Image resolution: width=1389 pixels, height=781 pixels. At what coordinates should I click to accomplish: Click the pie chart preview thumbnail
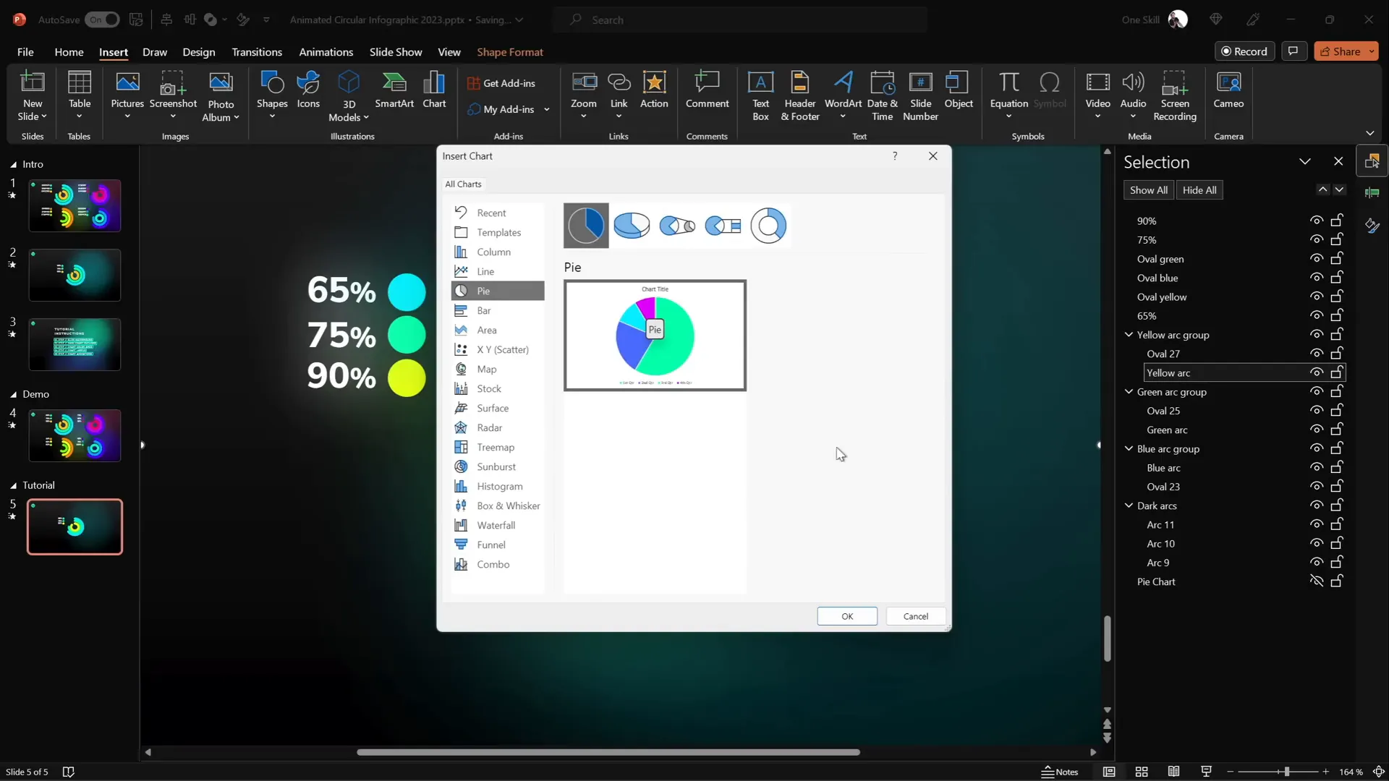coord(655,336)
